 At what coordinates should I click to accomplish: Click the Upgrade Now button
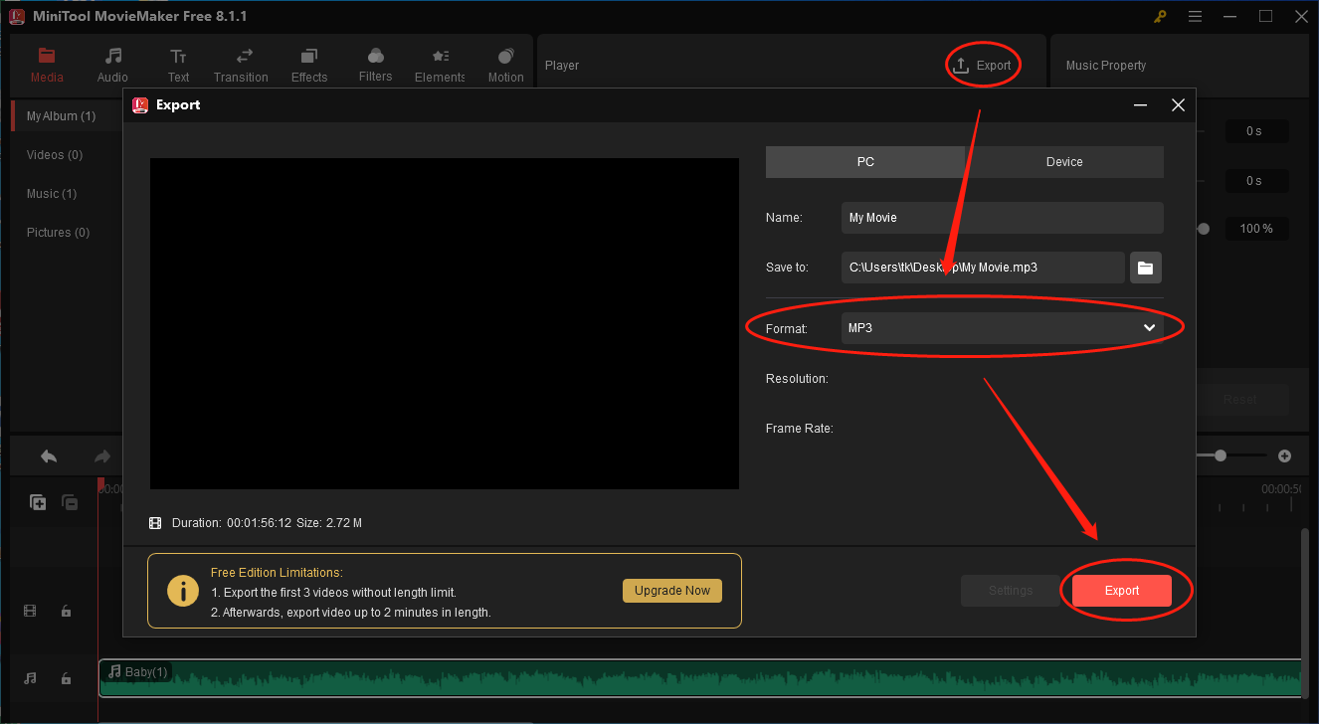[x=672, y=591]
